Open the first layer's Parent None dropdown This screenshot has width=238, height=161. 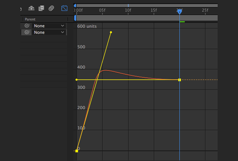pos(49,26)
